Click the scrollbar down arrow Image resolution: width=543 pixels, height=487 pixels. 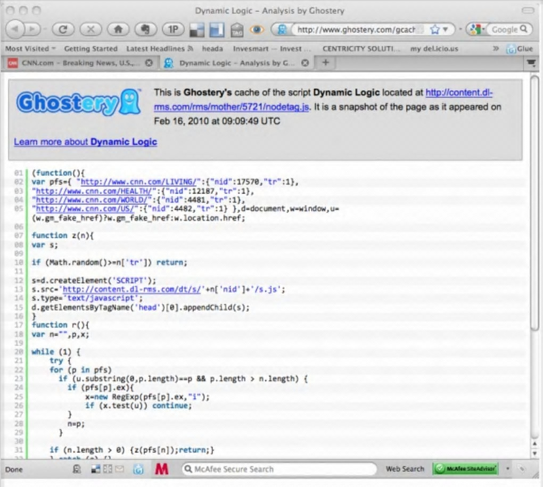(x=534, y=453)
